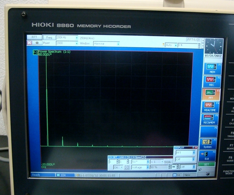Click the FFT(1/2) page tab
The width and height of the screenshot is (234, 195).
[193, 40]
